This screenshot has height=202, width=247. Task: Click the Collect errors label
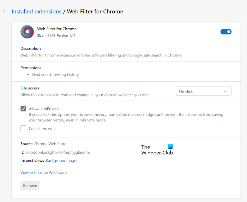(x=40, y=129)
